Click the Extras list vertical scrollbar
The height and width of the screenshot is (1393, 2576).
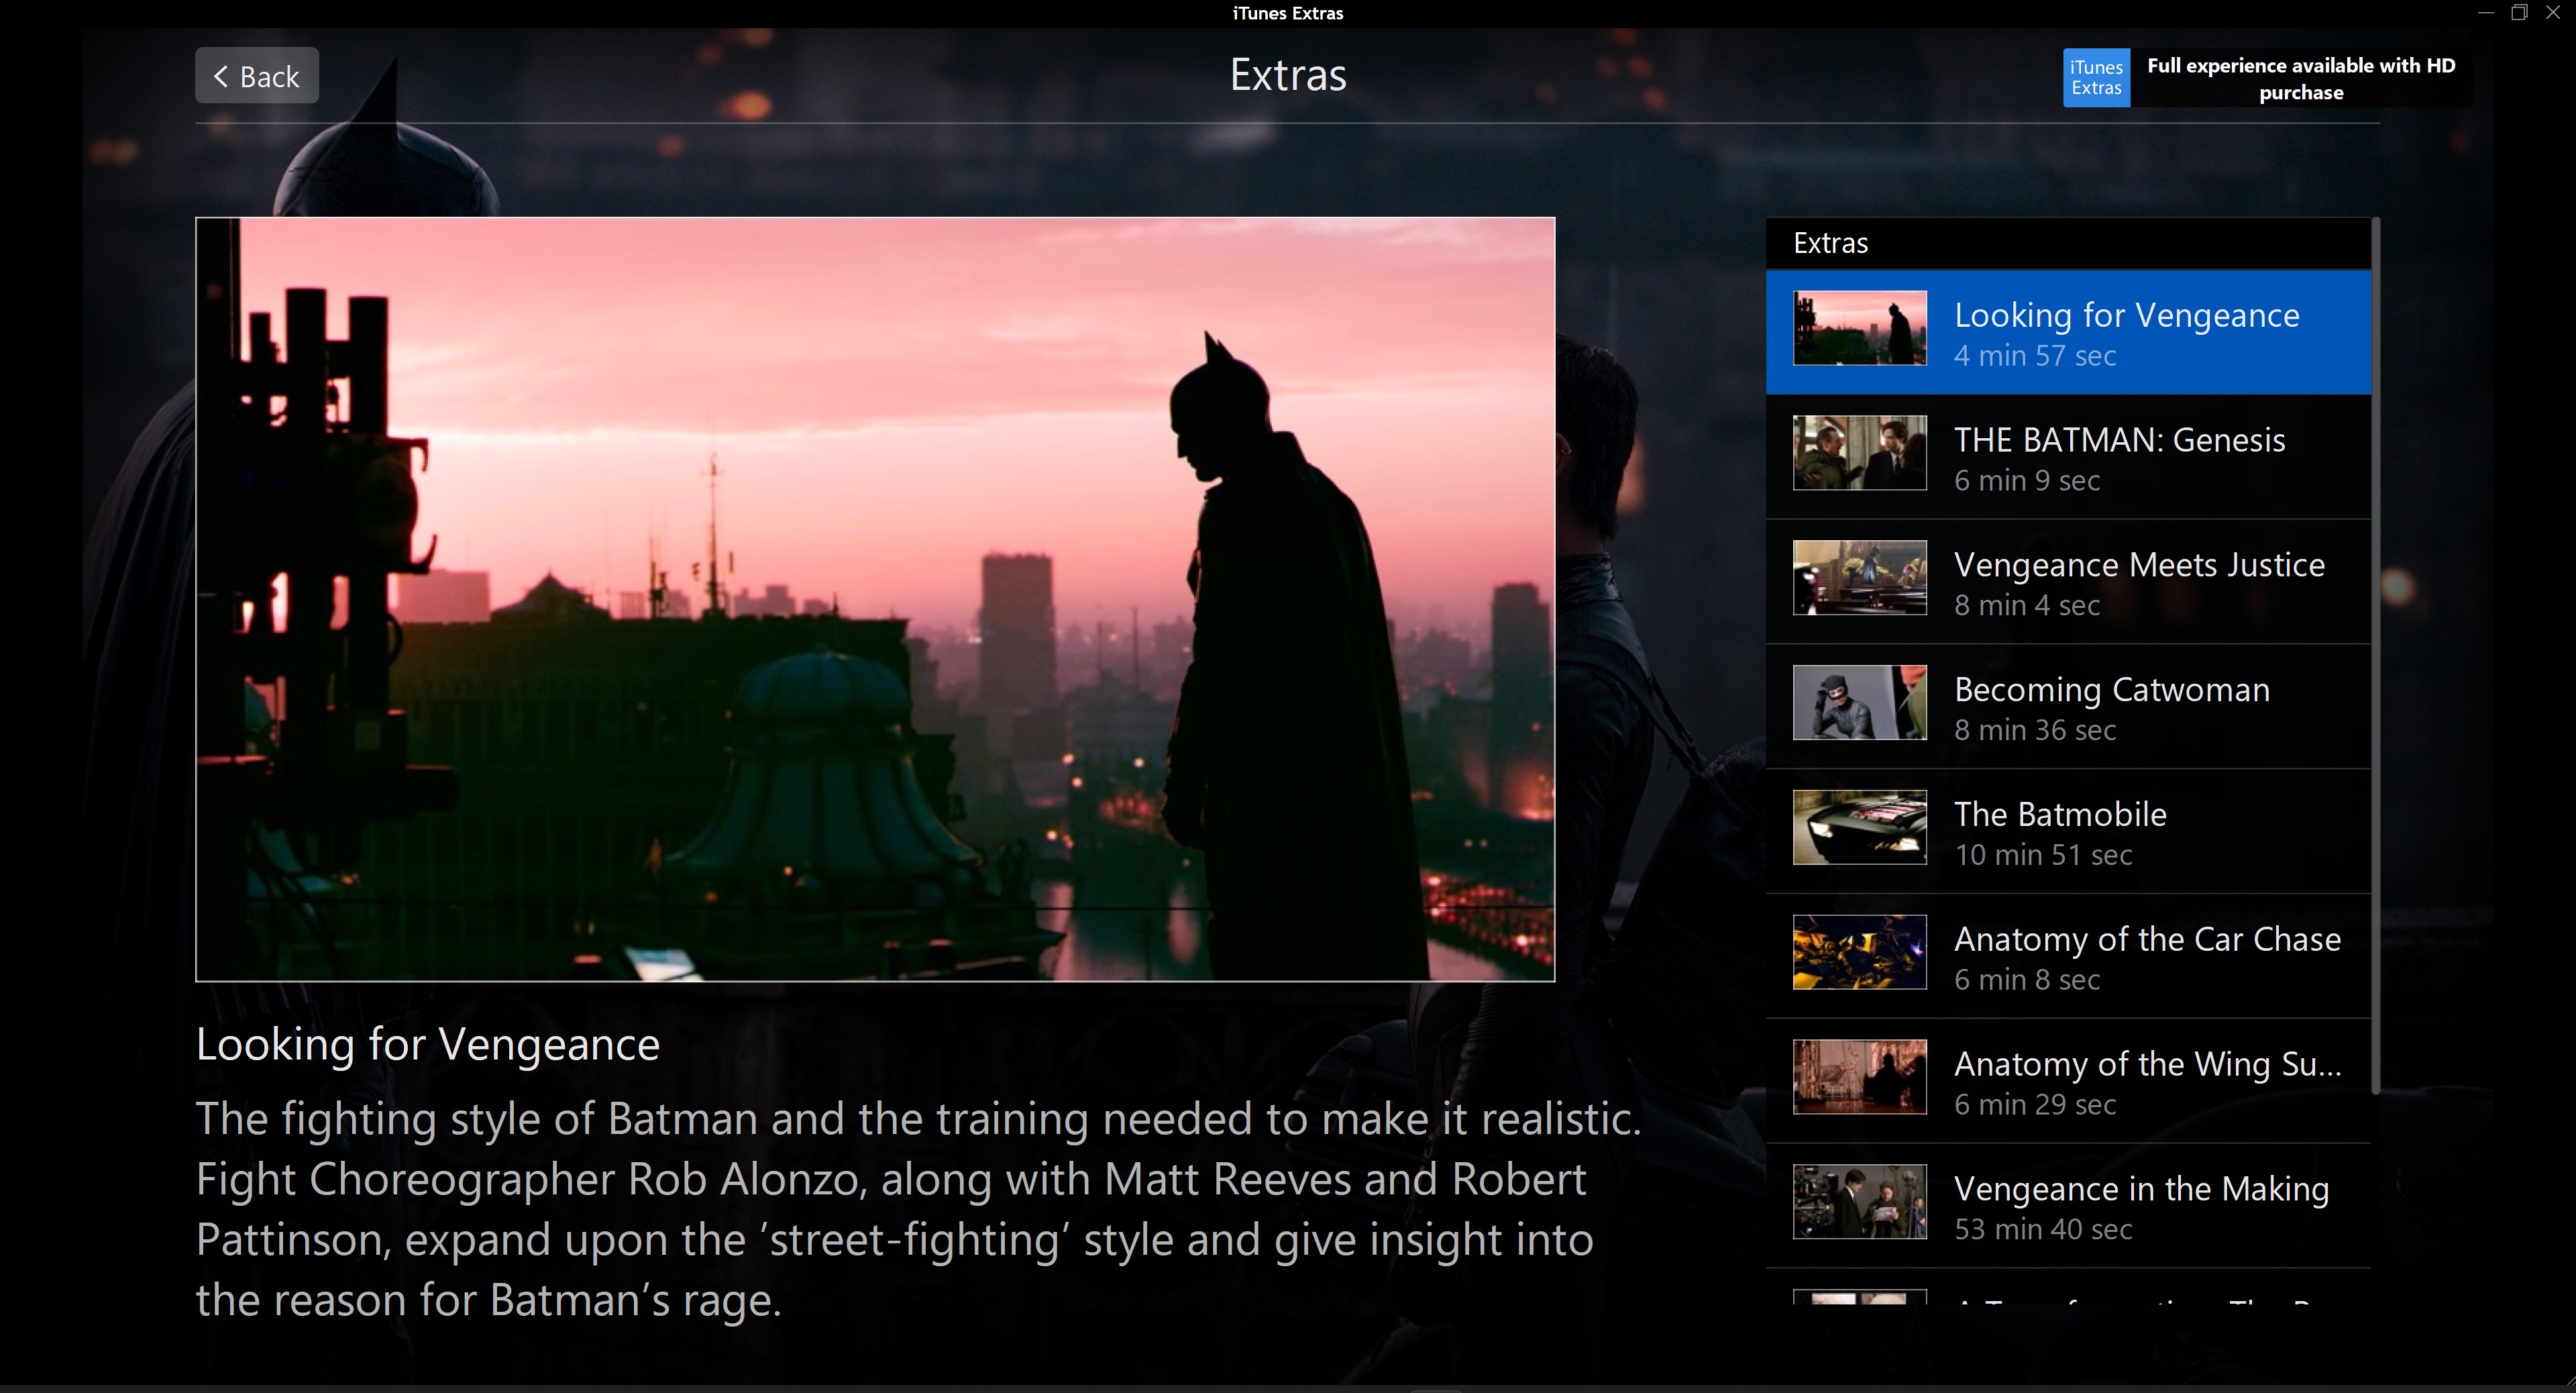[x=2376, y=655]
